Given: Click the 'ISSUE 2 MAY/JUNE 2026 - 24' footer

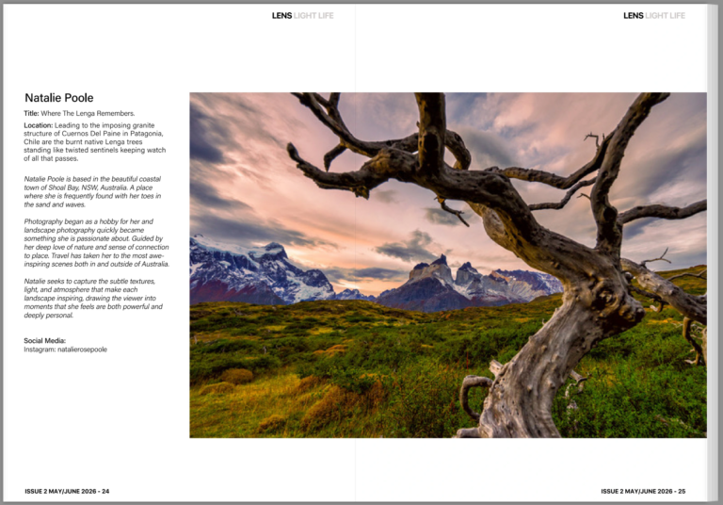Looking at the screenshot, I should 67,491.
